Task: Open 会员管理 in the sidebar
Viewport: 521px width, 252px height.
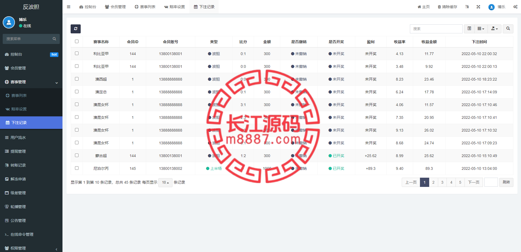Action: pyautogui.click(x=31, y=68)
